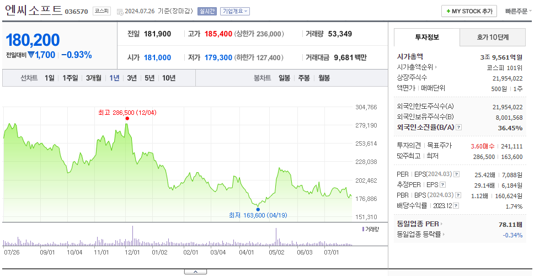Click the blue 최저 163,600 chart marker
The height and width of the screenshot is (276, 534).
coord(258,210)
